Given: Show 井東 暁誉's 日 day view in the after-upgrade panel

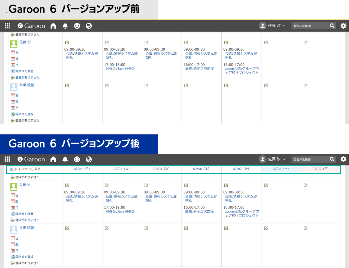Looking at the screenshot, I should pos(15,238).
